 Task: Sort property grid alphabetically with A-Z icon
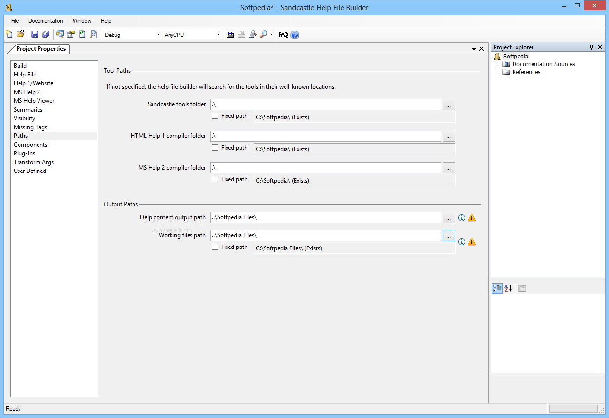coord(508,288)
